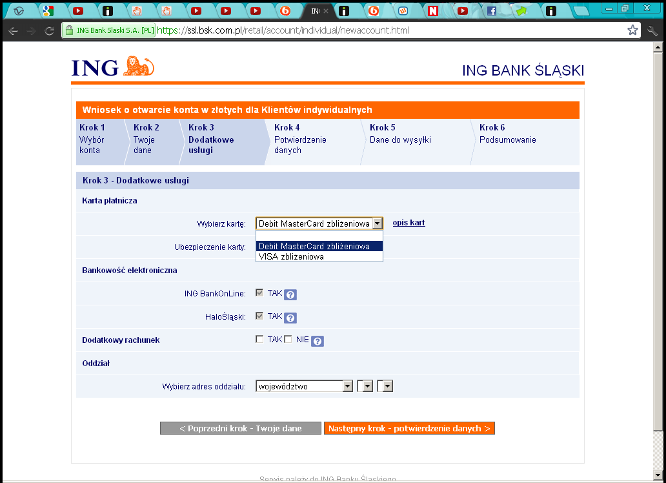The width and height of the screenshot is (666, 483).
Task: Click the ING BANK ŚLĄSKI header text
Action: pos(523,70)
